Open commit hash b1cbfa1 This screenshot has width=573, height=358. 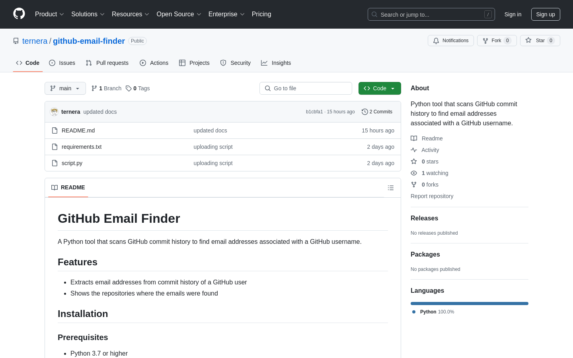314,112
